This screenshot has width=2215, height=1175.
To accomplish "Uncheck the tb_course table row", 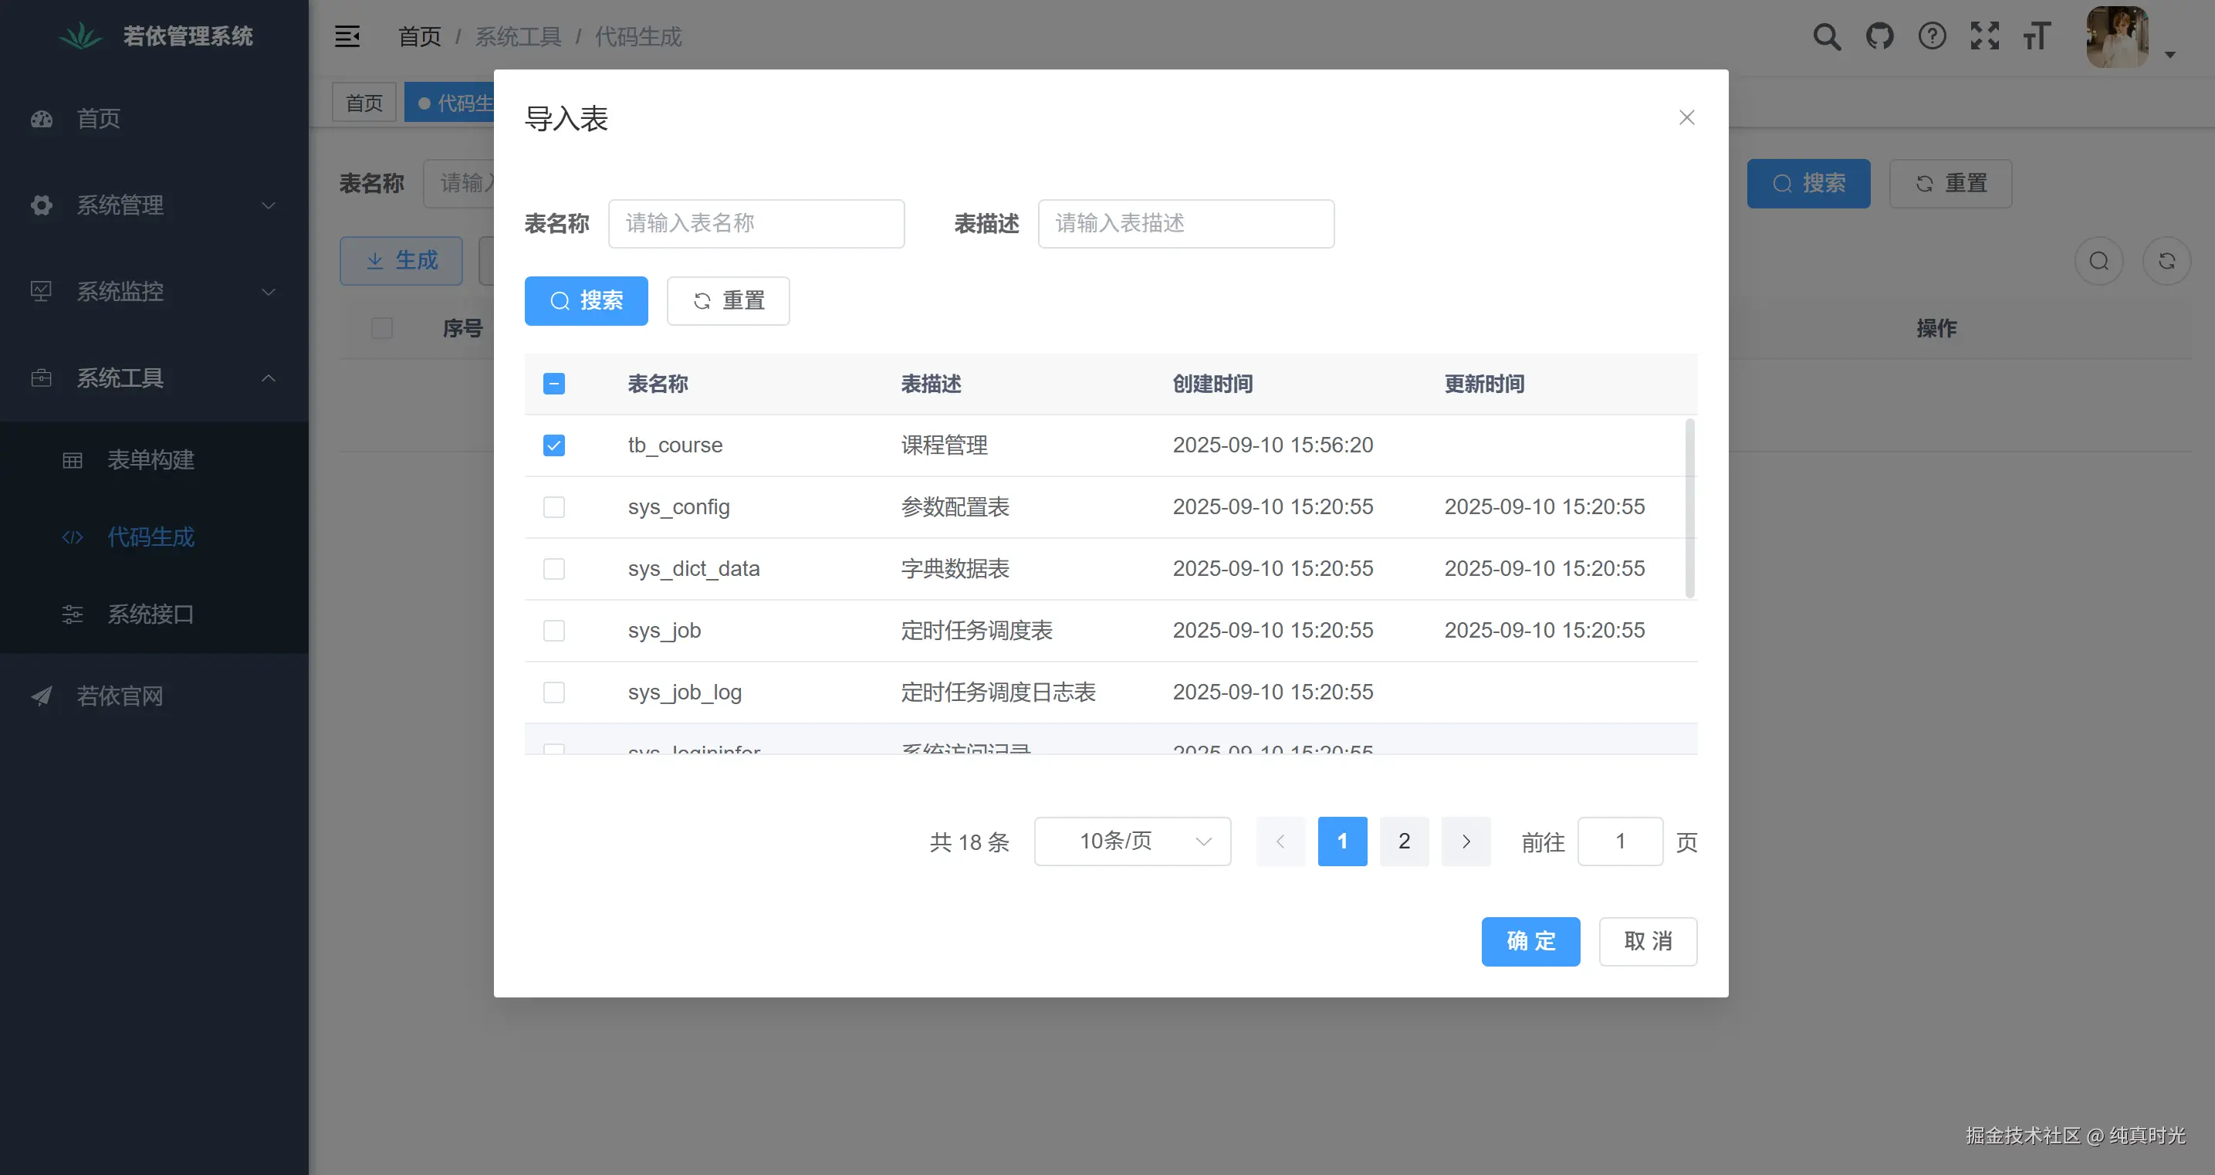I will pos(554,445).
